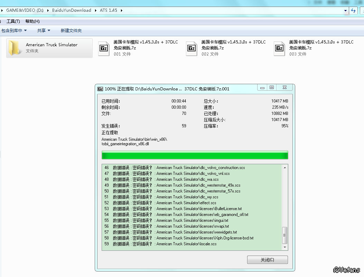364x277 pixels.
Task: Click the 7z icon in the extraction dialog title bar
Action: (100, 89)
